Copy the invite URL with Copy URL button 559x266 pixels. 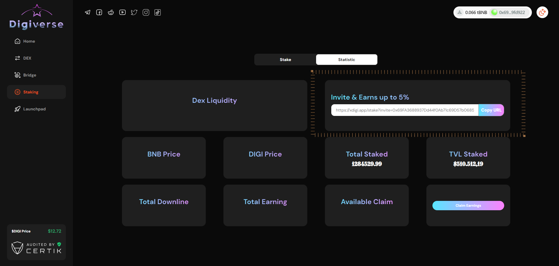coord(491,110)
